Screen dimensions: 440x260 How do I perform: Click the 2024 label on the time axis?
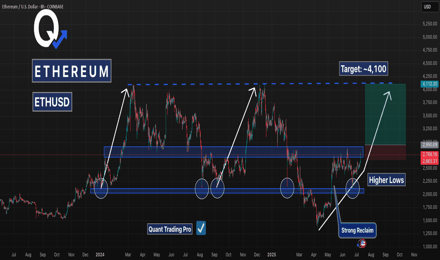(100, 255)
